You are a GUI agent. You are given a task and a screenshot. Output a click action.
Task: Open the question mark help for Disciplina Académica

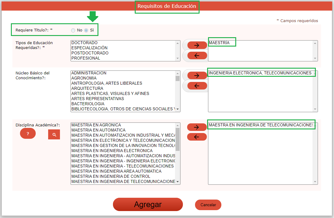pos(28,134)
